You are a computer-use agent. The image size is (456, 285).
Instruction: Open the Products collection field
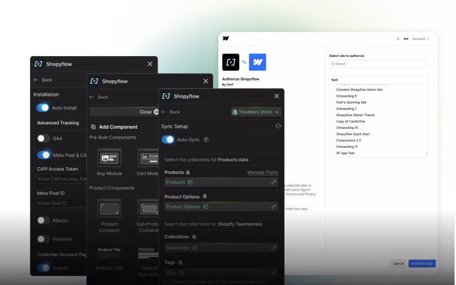[x=221, y=182]
